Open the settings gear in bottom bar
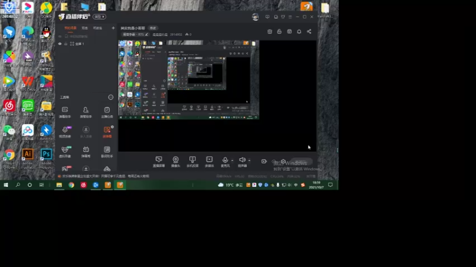 tap(283, 161)
